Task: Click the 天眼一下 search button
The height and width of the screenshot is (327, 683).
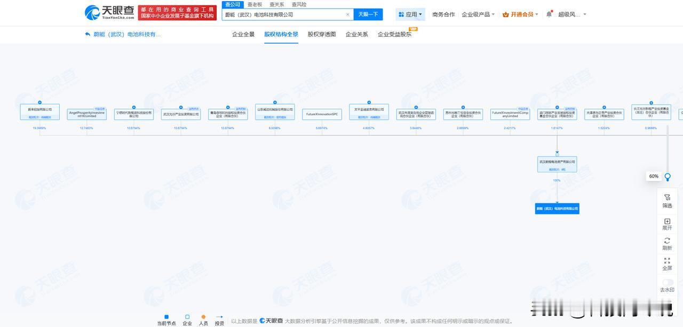Action: pyautogui.click(x=368, y=14)
